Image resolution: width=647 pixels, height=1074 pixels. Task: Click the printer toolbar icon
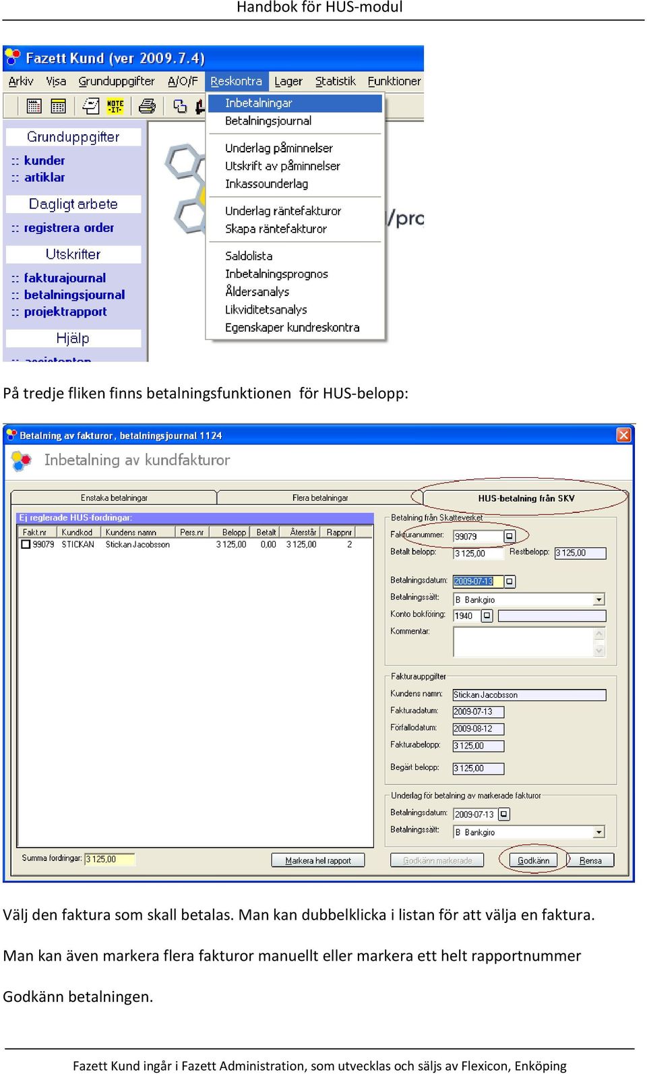point(147,106)
